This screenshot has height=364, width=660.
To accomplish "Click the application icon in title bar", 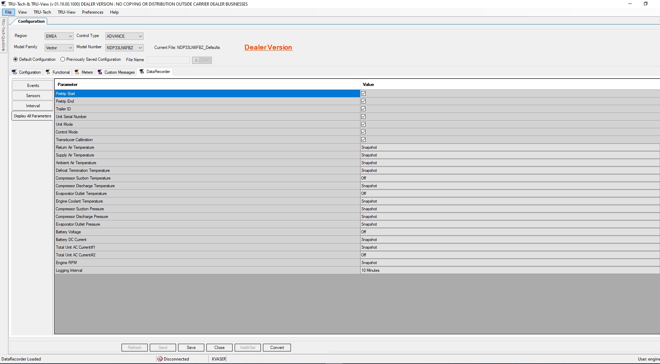I will (3, 4).
